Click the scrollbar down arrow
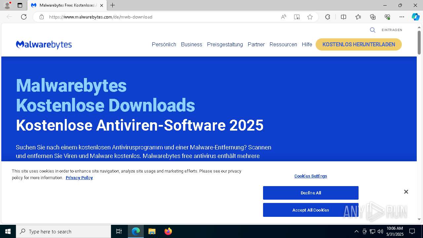This screenshot has height=238, width=423. (419, 219)
